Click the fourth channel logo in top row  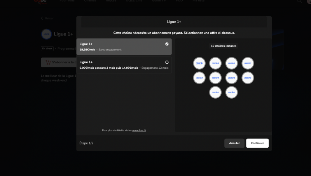pos(248,63)
